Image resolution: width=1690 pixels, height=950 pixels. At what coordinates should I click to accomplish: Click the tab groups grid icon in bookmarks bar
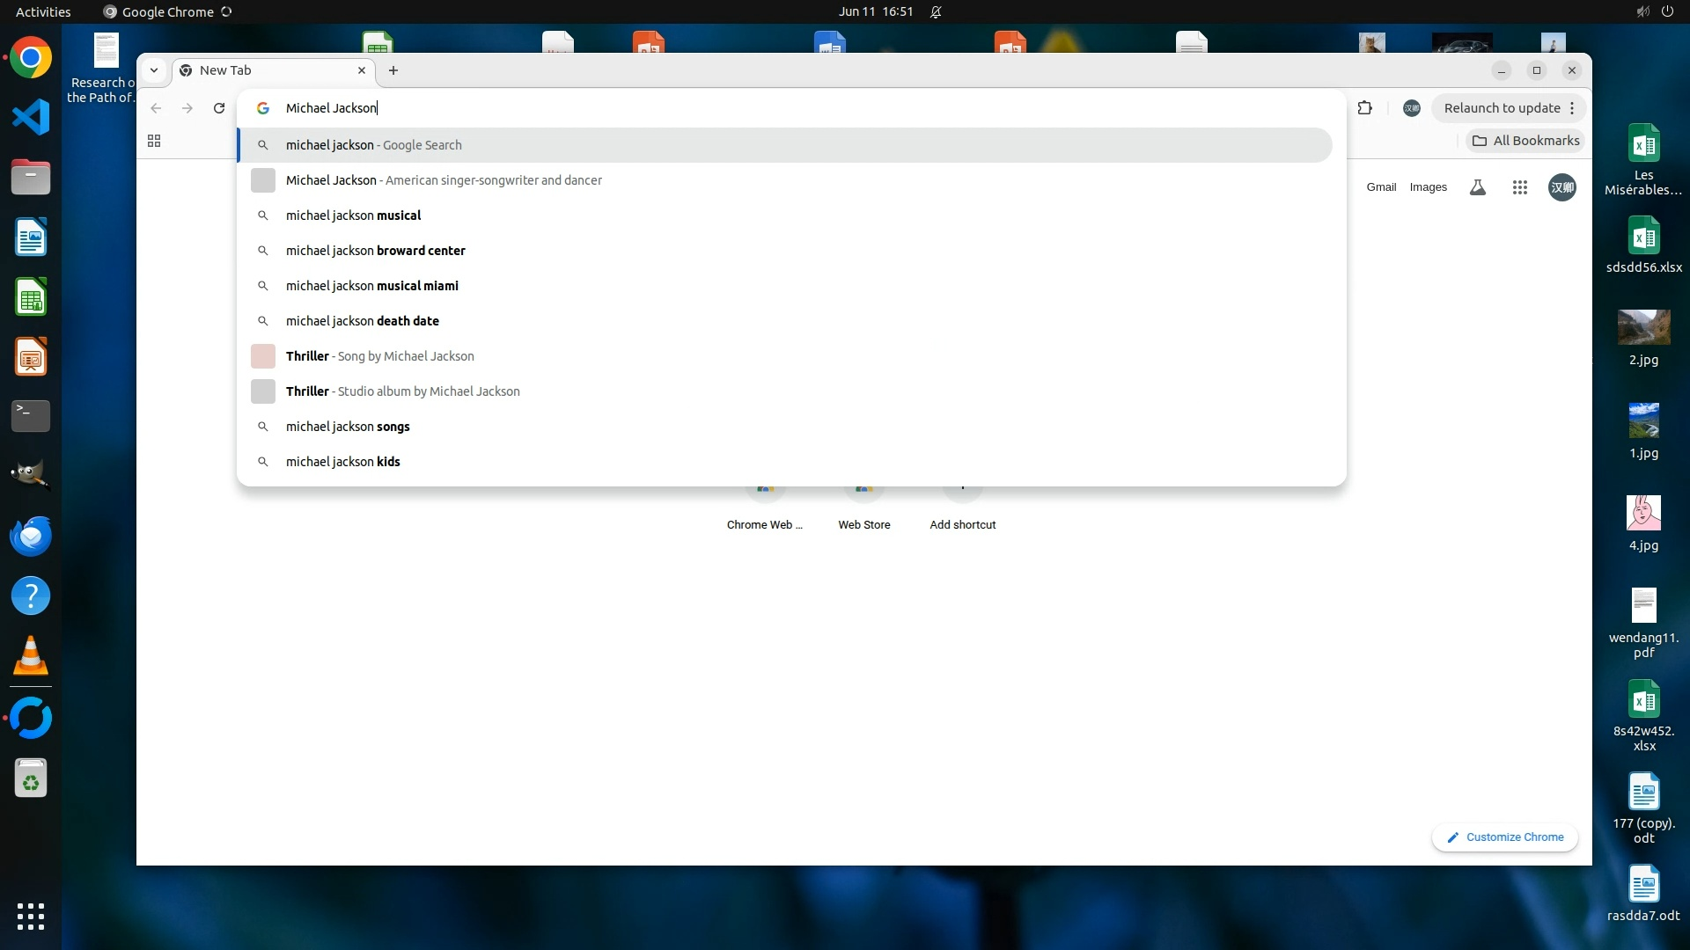[x=154, y=141]
